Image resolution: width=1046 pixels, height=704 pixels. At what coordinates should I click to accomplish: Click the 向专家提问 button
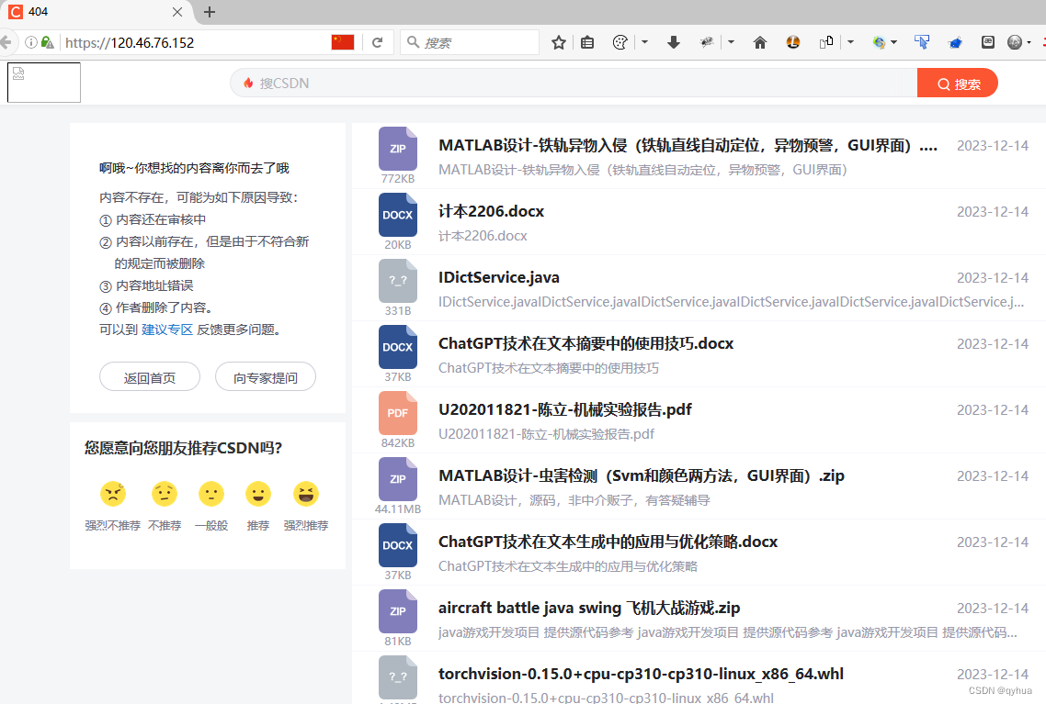[x=266, y=377]
